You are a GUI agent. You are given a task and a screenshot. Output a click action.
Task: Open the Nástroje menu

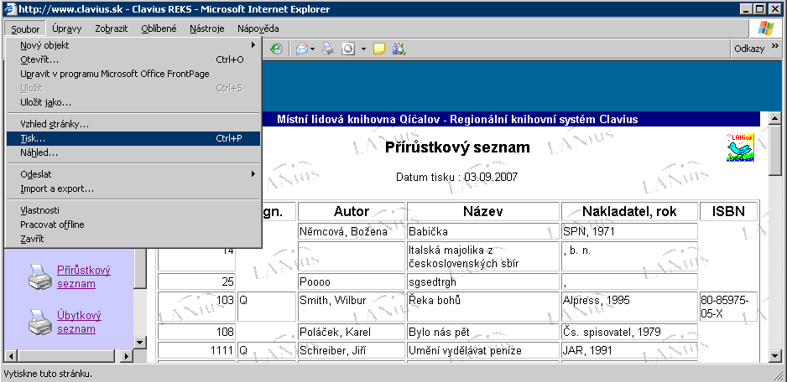click(206, 28)
